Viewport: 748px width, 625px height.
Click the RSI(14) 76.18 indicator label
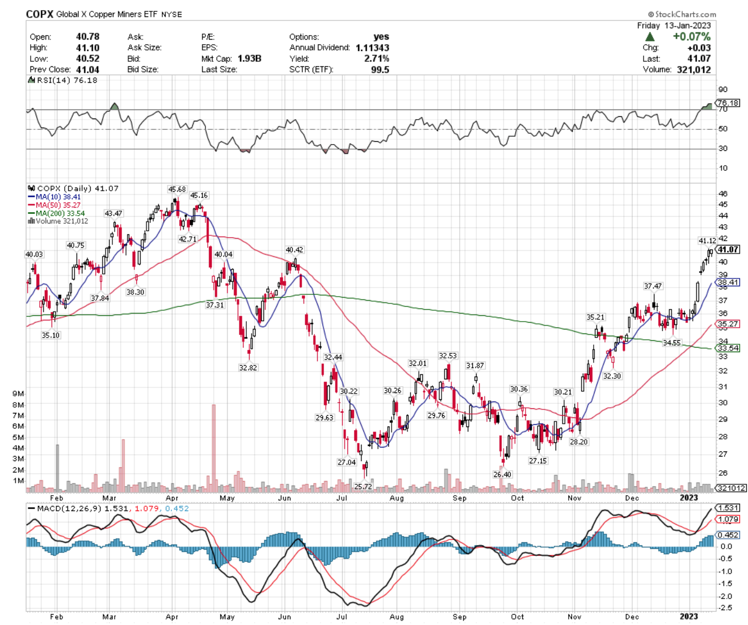(66, 81)
